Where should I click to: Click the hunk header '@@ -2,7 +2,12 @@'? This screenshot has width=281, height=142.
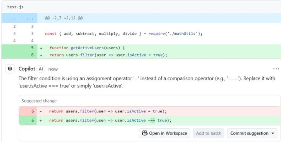pos(64,18)
